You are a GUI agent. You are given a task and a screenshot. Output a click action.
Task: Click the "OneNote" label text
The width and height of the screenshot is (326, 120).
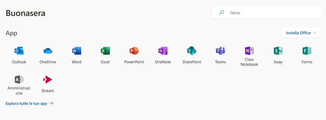tap(163, 62)
